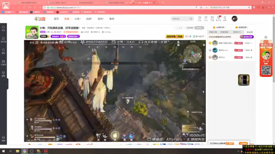Open the first ranked fan avatar with gold crown

point(215,43)
